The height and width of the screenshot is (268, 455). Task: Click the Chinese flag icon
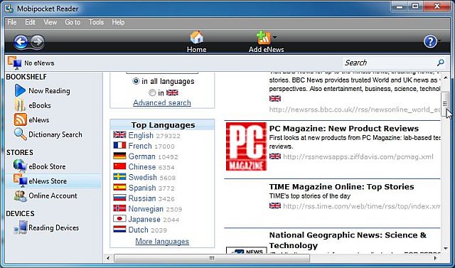[119, 166]
